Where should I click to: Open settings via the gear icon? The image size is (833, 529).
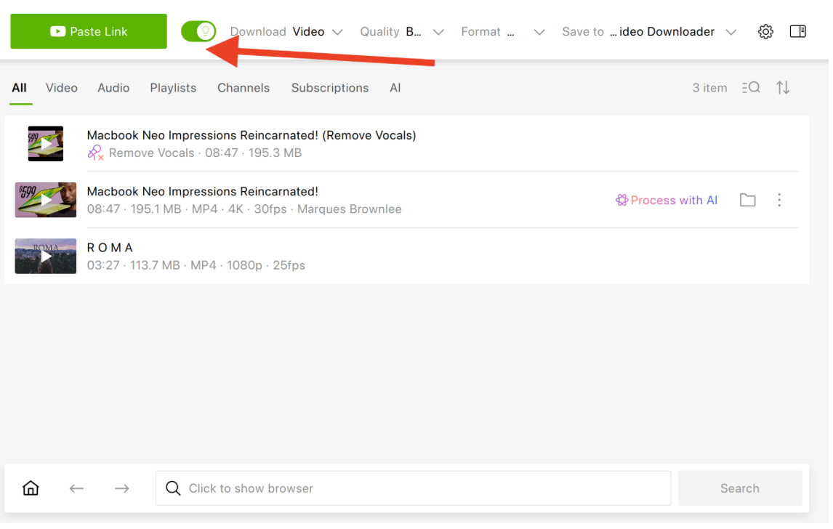[765, 32]
